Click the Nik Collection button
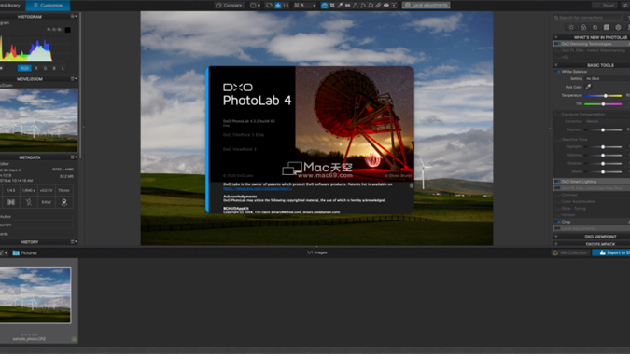This screenshot has height=354, width=630. (x=570, y=252)
